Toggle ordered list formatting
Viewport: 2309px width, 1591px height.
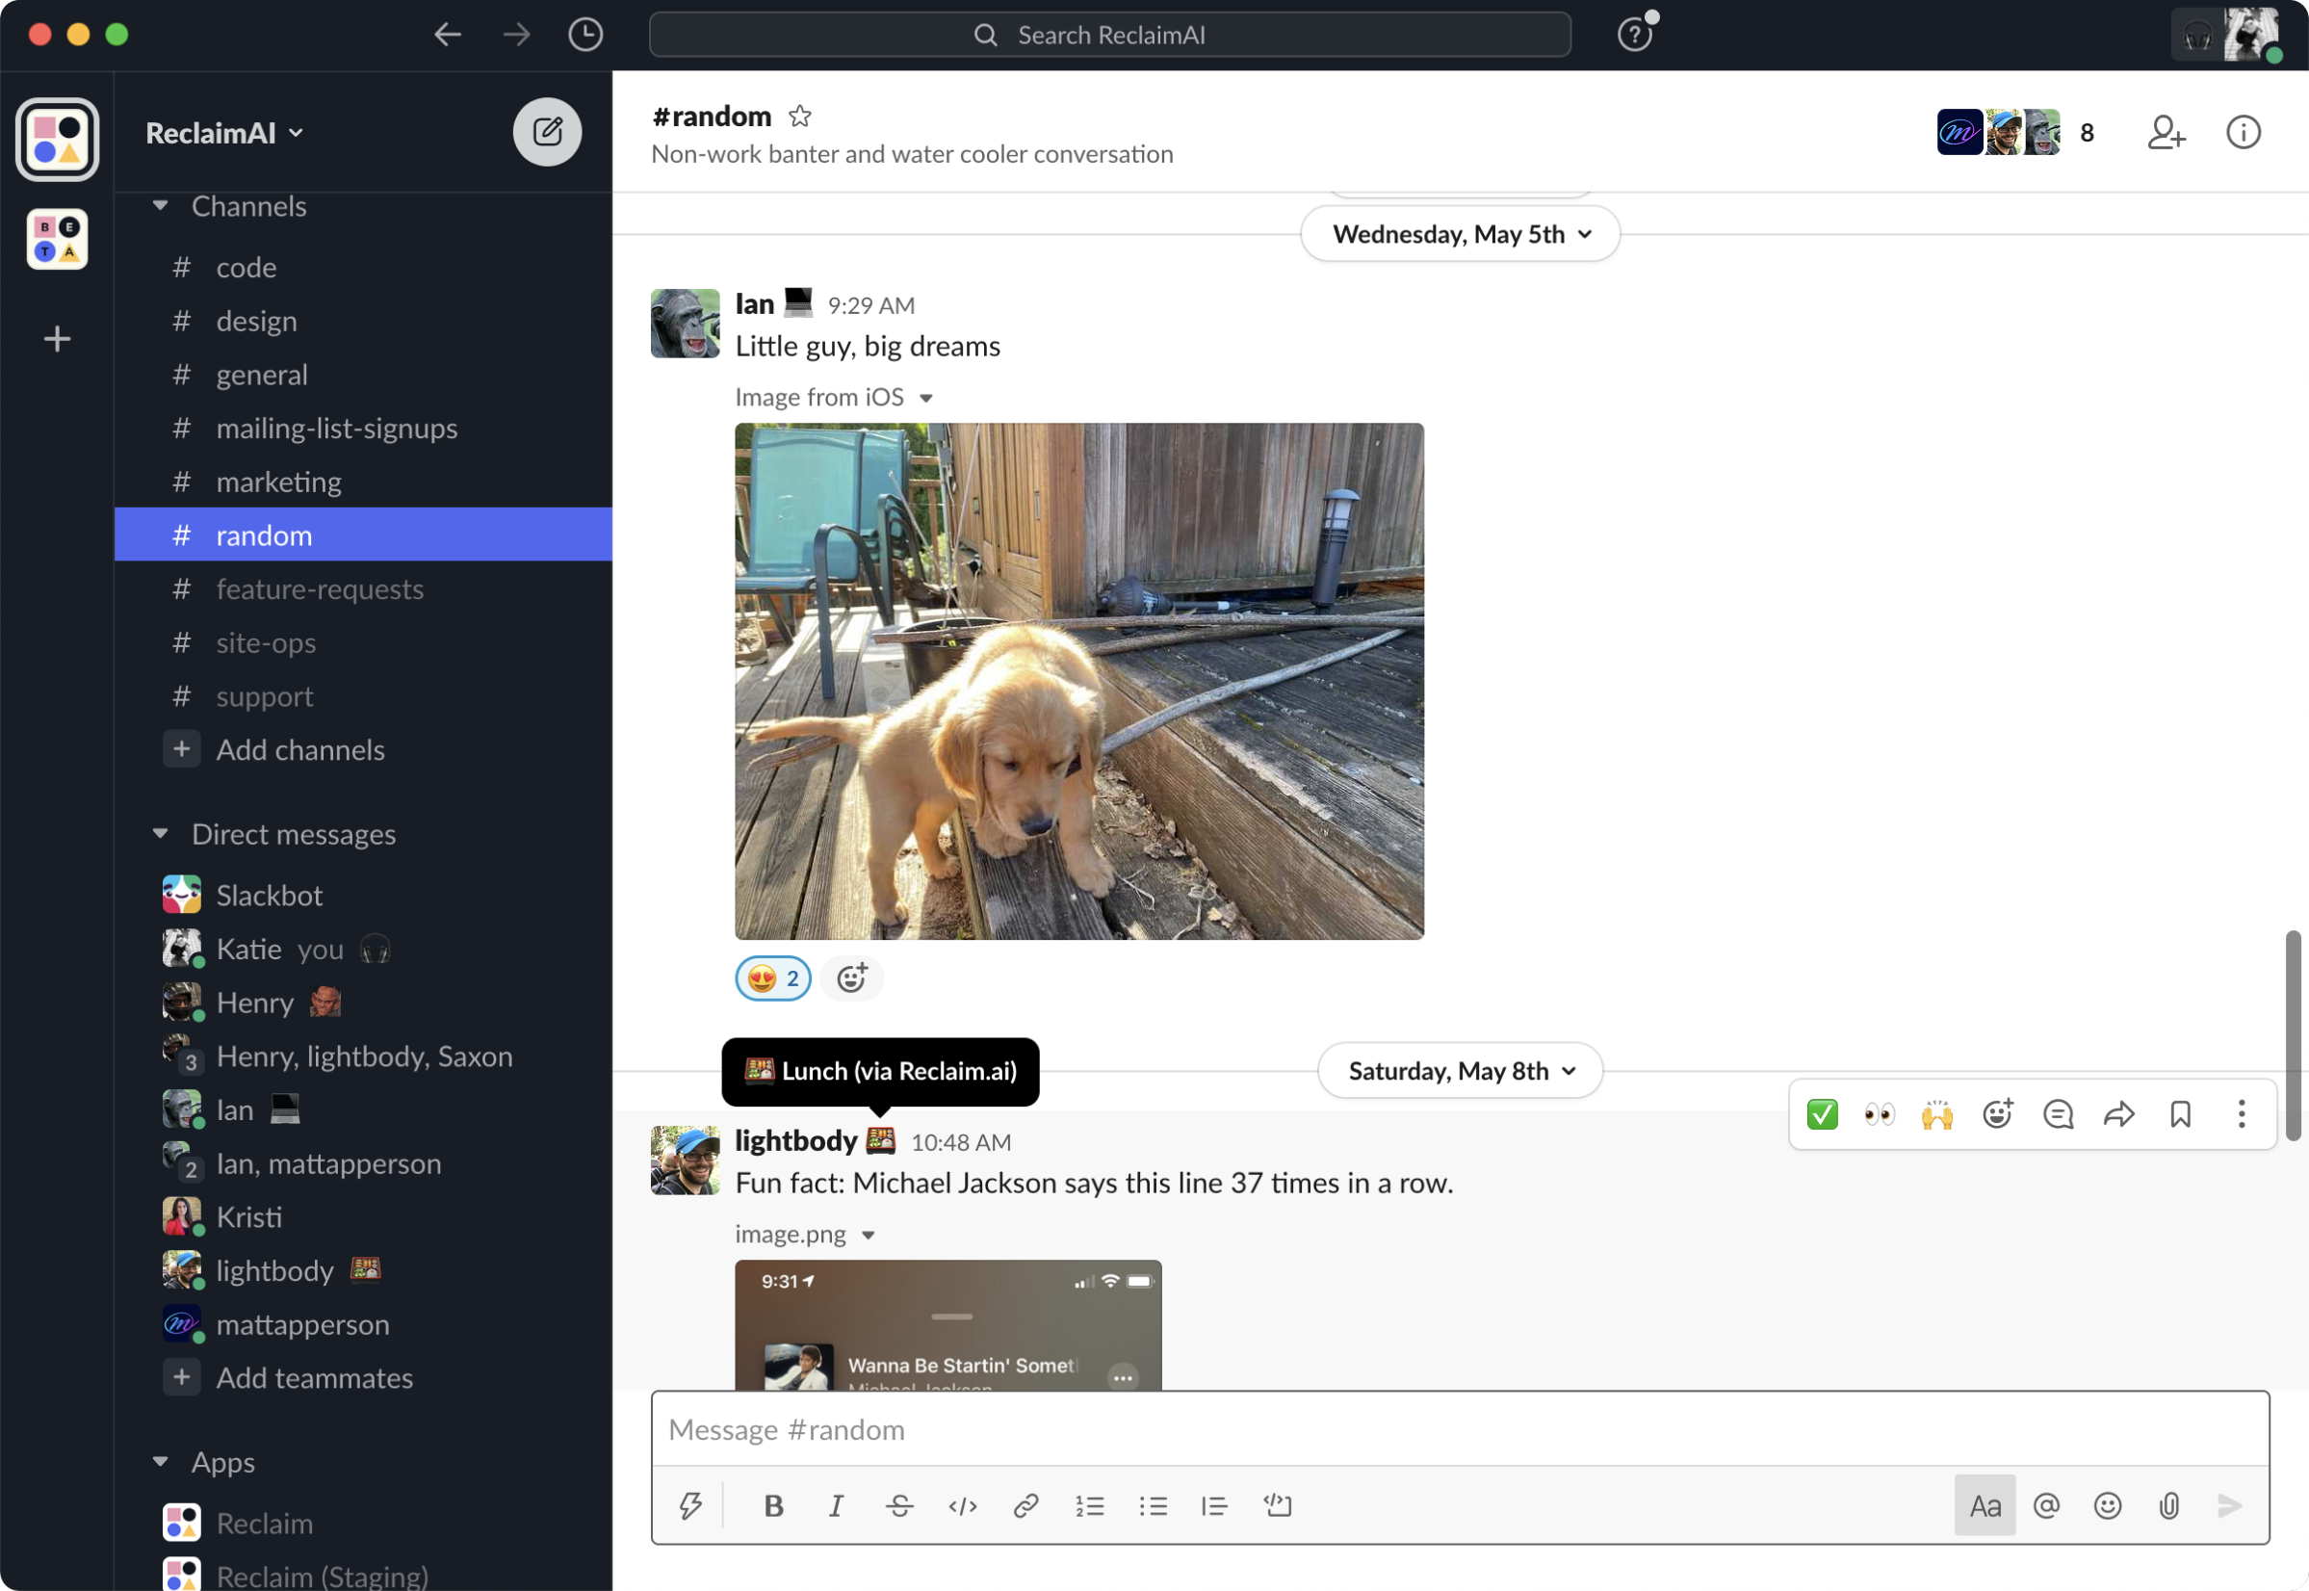click(x=1089, y=1505)
